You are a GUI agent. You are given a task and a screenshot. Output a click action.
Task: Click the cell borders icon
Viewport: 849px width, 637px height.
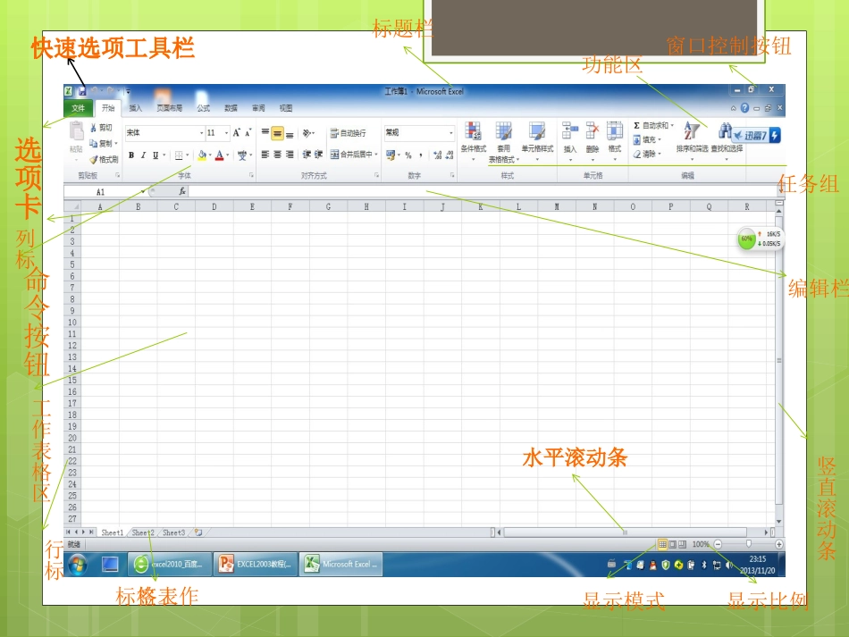coord(179,155)
